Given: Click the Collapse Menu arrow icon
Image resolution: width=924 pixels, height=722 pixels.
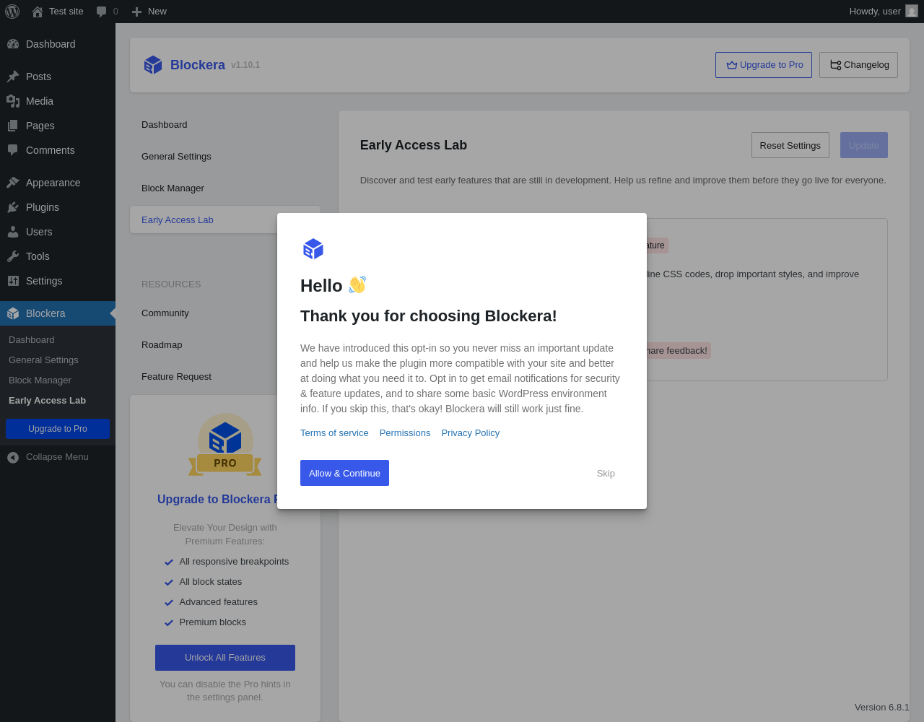Looking at the screenshot, I should (13, 457).
